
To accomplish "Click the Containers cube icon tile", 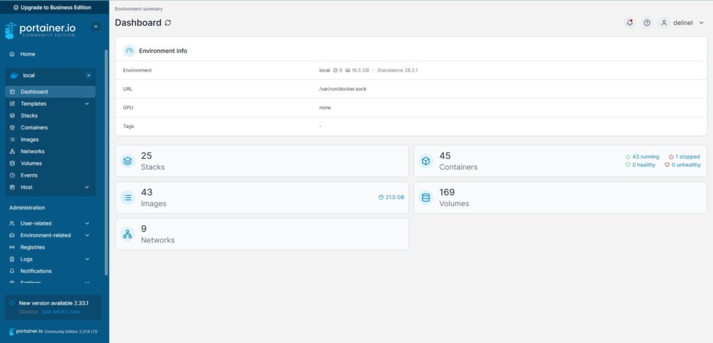I will coord(425,161).
